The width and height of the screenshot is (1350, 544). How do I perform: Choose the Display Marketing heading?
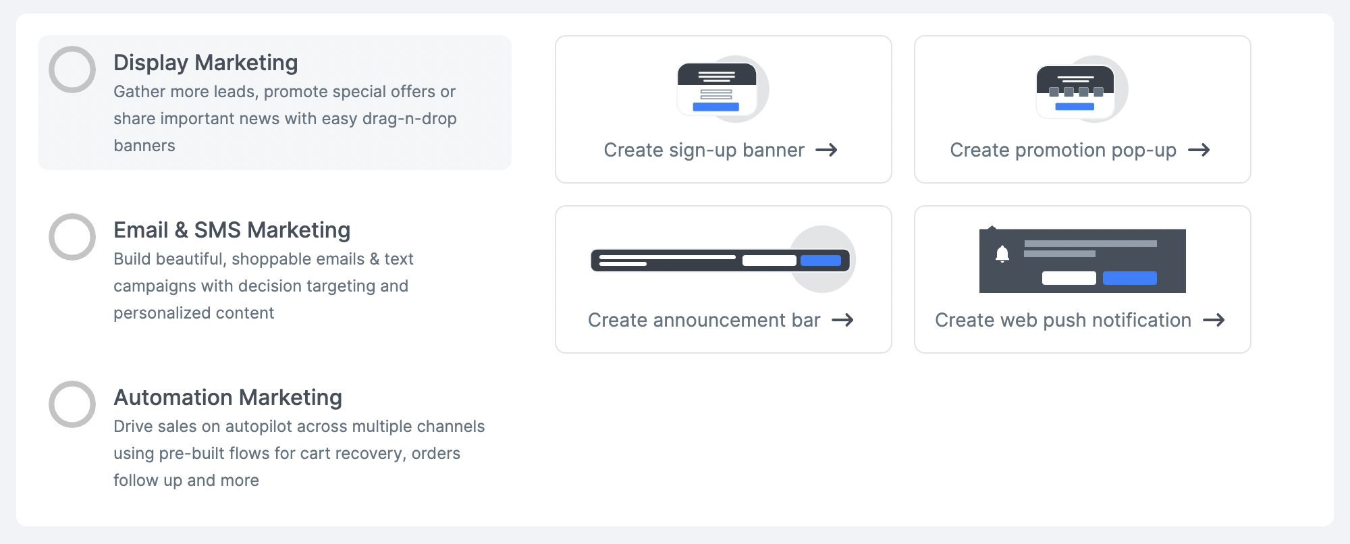(206, 63)
